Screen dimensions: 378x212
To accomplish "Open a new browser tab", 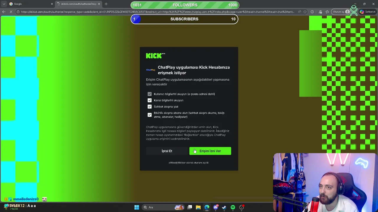I will coord(106,4).
